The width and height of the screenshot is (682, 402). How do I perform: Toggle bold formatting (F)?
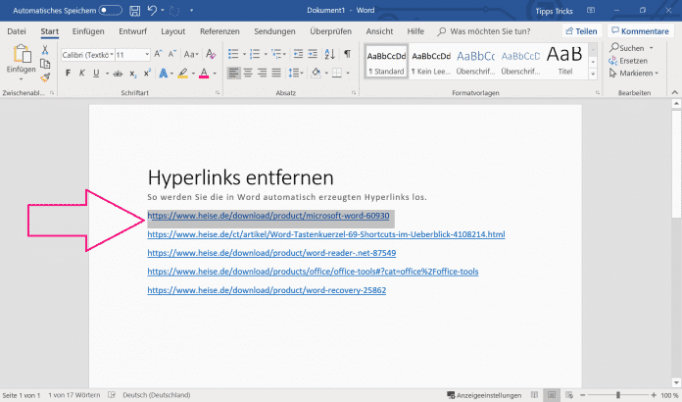[68, 74]
